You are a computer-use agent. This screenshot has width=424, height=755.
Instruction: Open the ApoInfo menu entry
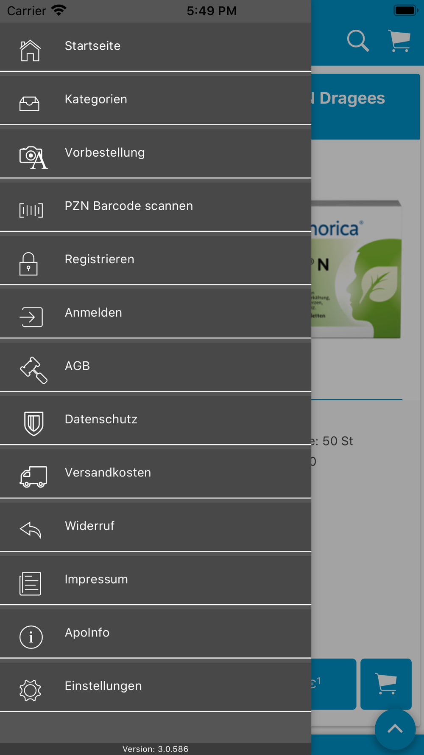tap(156, 634)
